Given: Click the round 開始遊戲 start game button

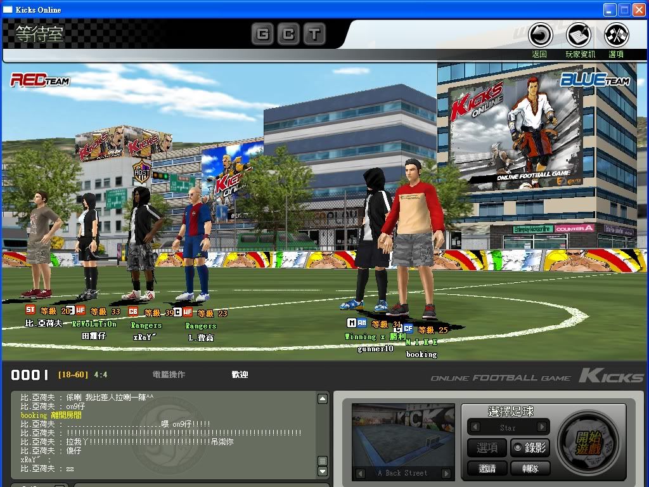Looking at the screenshot, I should [587, 442].
